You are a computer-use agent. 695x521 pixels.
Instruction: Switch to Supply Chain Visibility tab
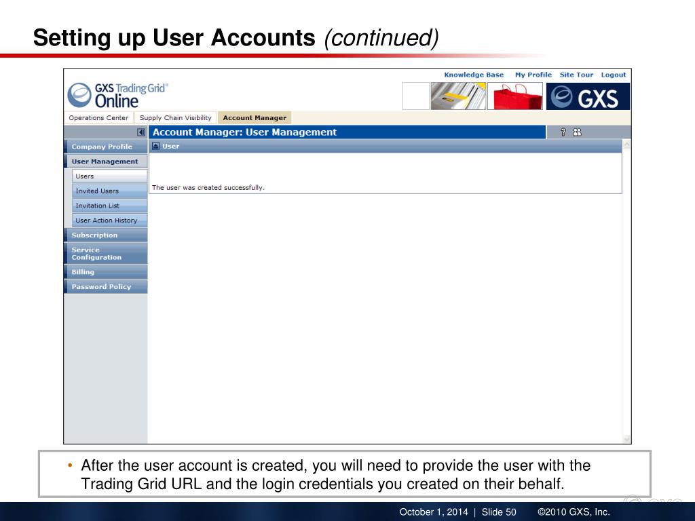tap(176, 118)
